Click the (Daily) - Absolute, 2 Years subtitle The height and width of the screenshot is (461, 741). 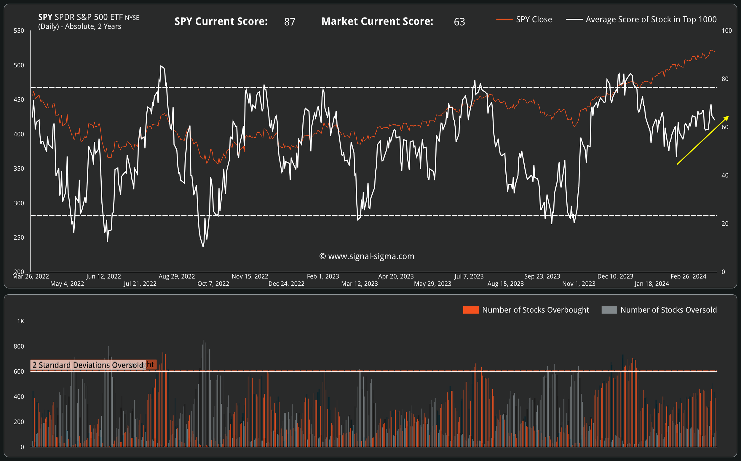point(79,26)
